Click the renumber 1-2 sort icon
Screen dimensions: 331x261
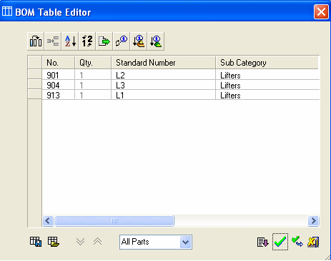[x=87, y=41]
